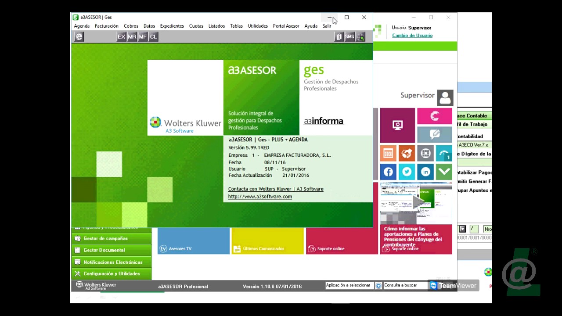Open the orange calendar tile

[388, 154]
